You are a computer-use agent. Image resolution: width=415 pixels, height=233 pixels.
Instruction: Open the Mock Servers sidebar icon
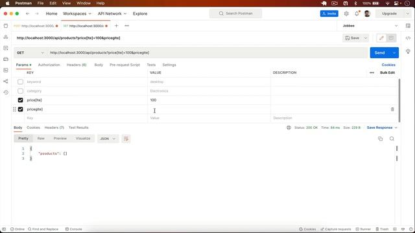pos(6,59)
